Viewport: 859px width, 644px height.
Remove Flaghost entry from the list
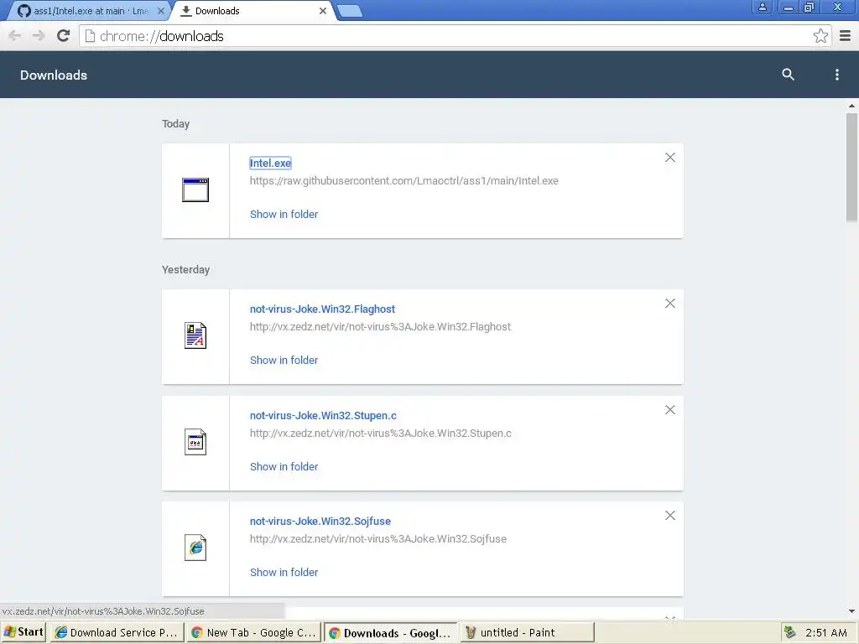[670, 304]
